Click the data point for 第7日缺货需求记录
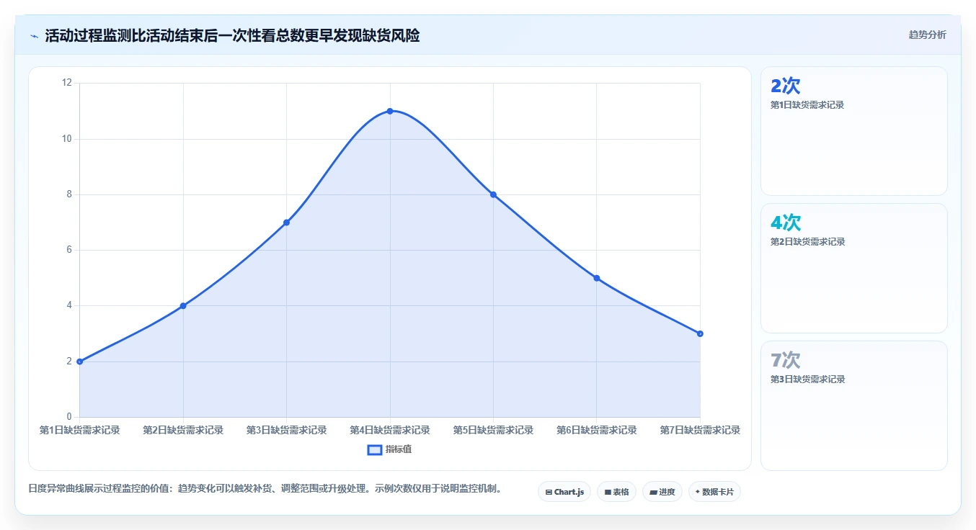 click(700, 333)
